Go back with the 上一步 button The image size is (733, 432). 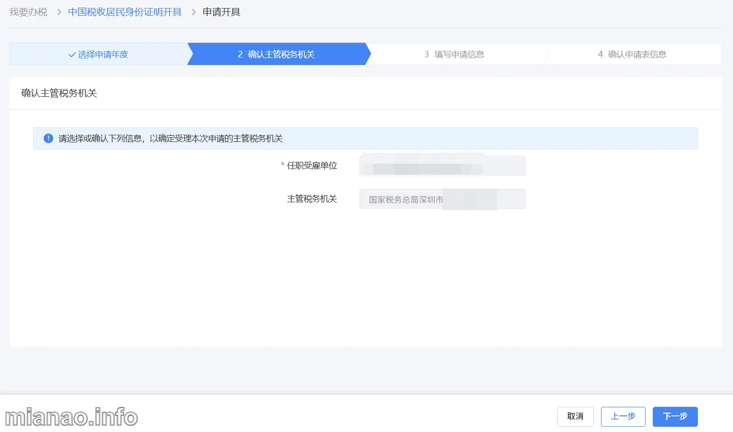(x=623, y=416)
